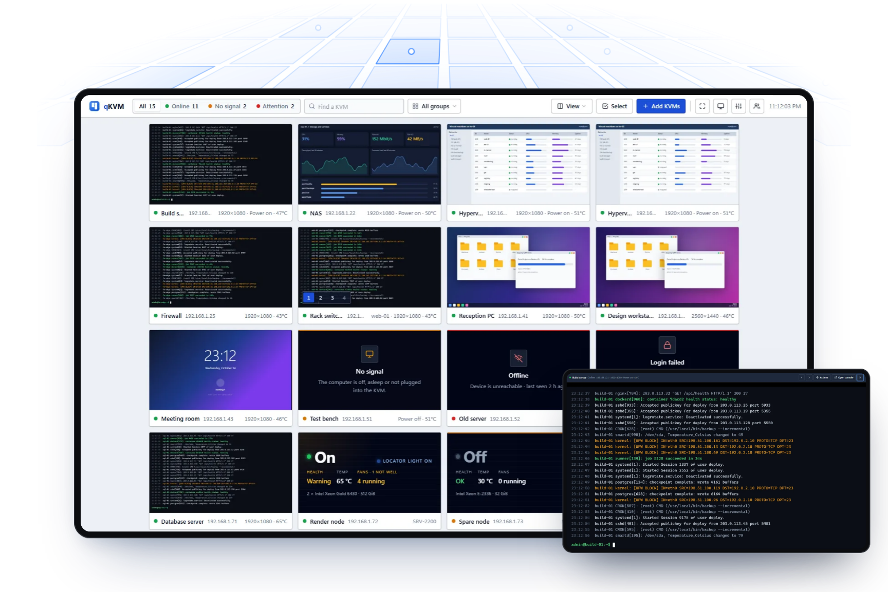Go to next KVM in the Build server window
Viewport: 888px width, 592px height.
tap(808, 377)
